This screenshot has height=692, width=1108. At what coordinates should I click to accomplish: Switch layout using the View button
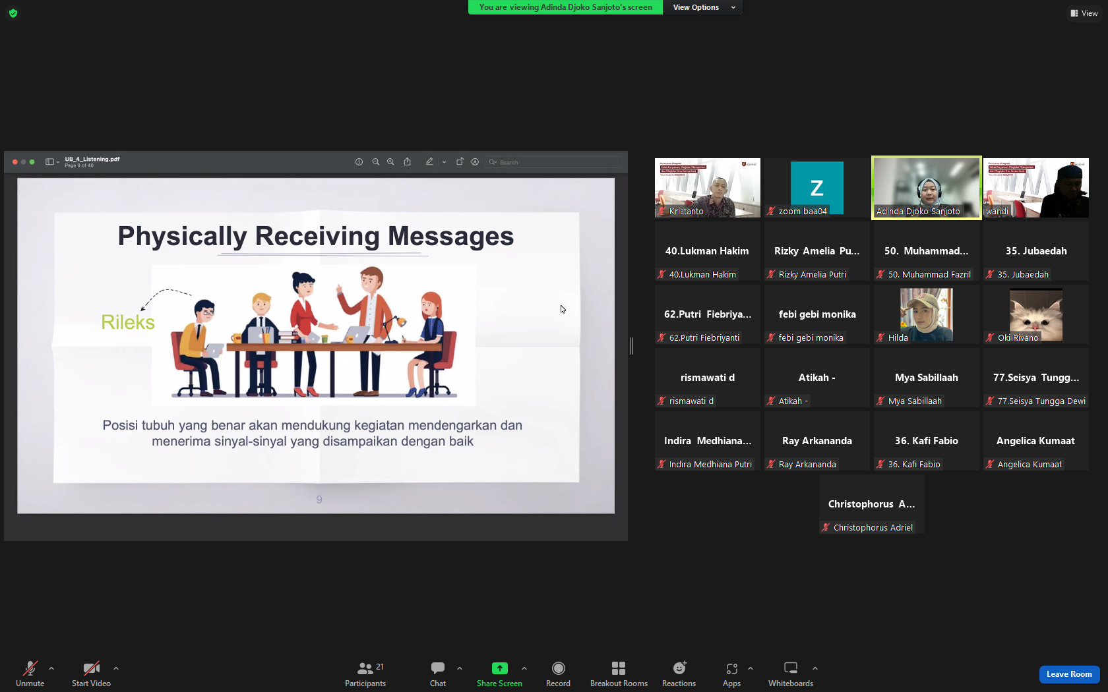click(1084, 13)
